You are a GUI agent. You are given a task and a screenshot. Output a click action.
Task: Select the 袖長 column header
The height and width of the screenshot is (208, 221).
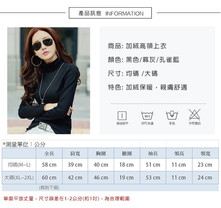coord(153,153)
